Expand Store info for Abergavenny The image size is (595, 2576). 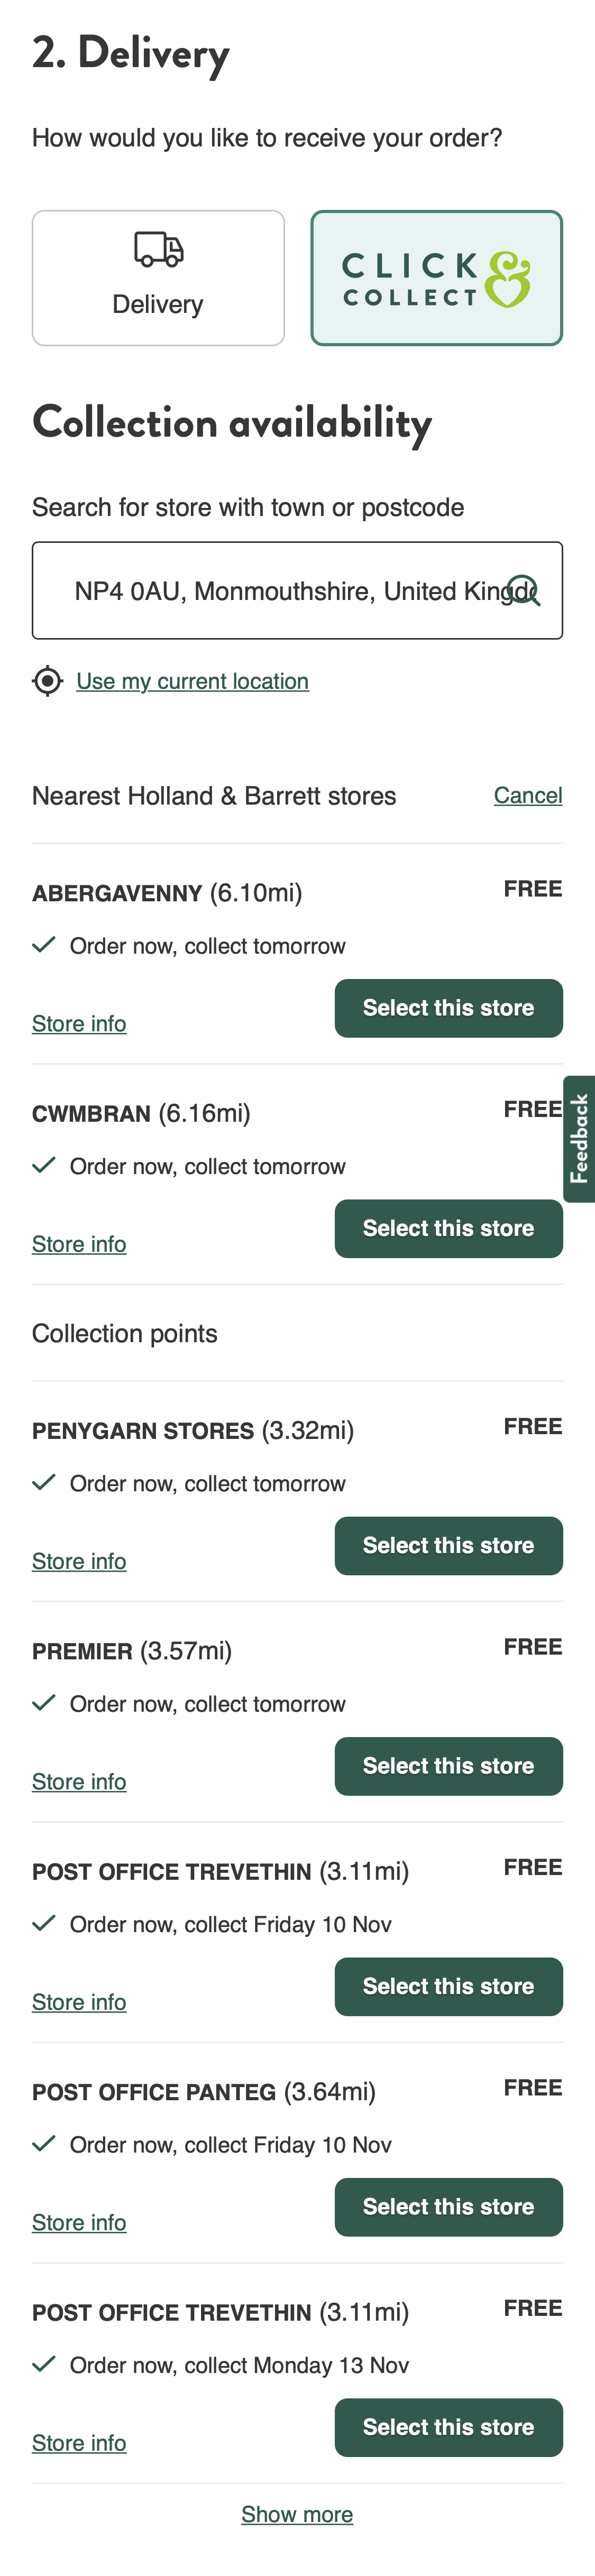(79, 1023)
